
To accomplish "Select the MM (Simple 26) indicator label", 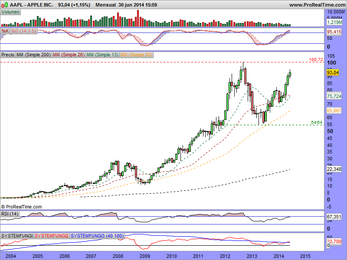I will pyautogui.click(x=69, y=55).
